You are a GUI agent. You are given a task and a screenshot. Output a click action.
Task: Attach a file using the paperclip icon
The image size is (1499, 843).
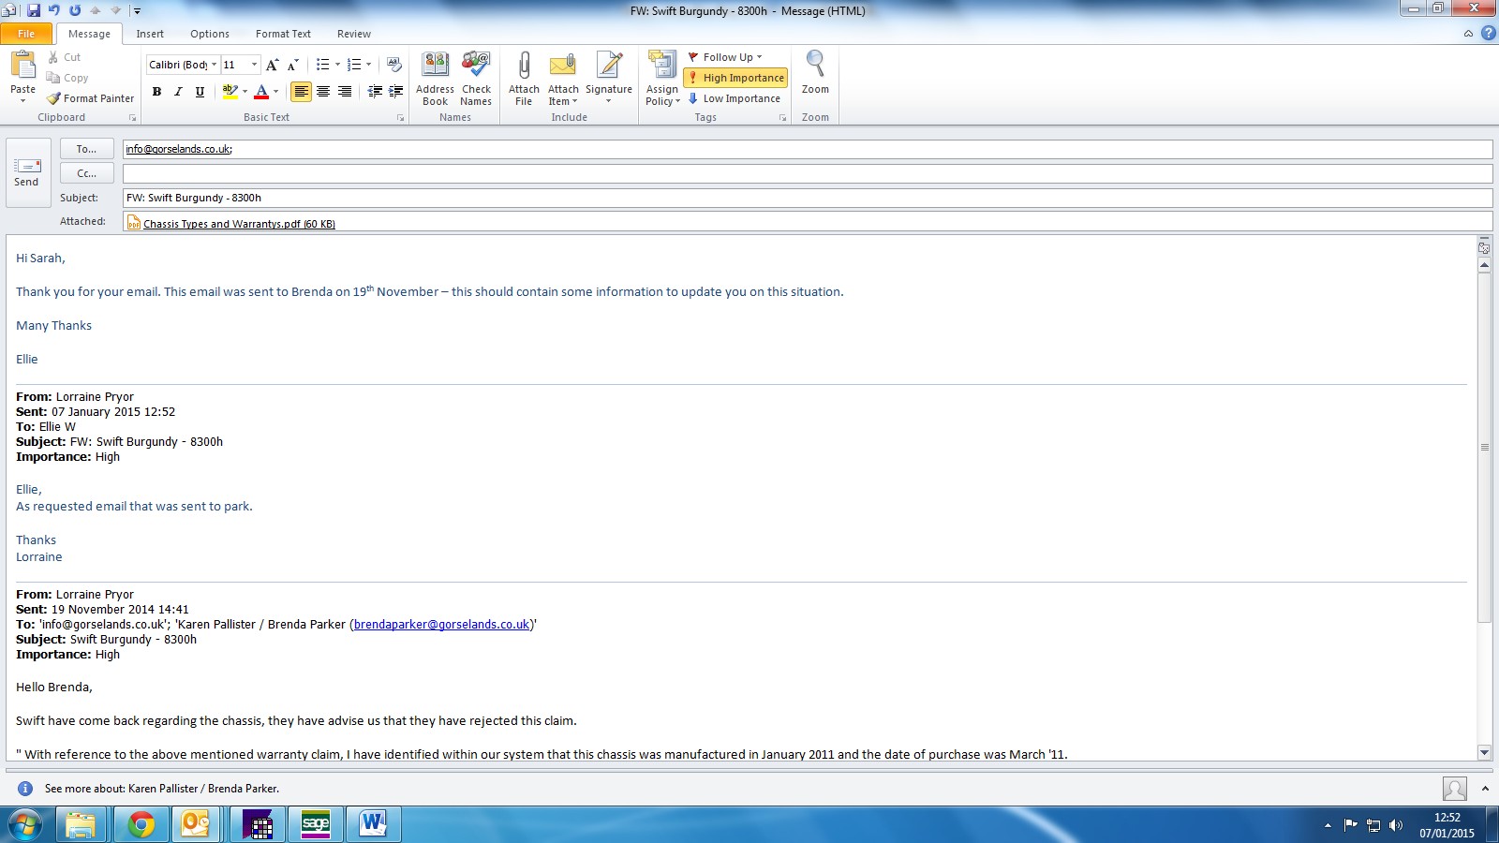(524, 79)
